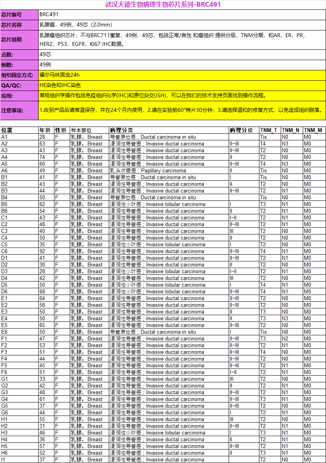Click the 位置 column header
Viewport: 326px width, 463px height.
coord(19,130)
